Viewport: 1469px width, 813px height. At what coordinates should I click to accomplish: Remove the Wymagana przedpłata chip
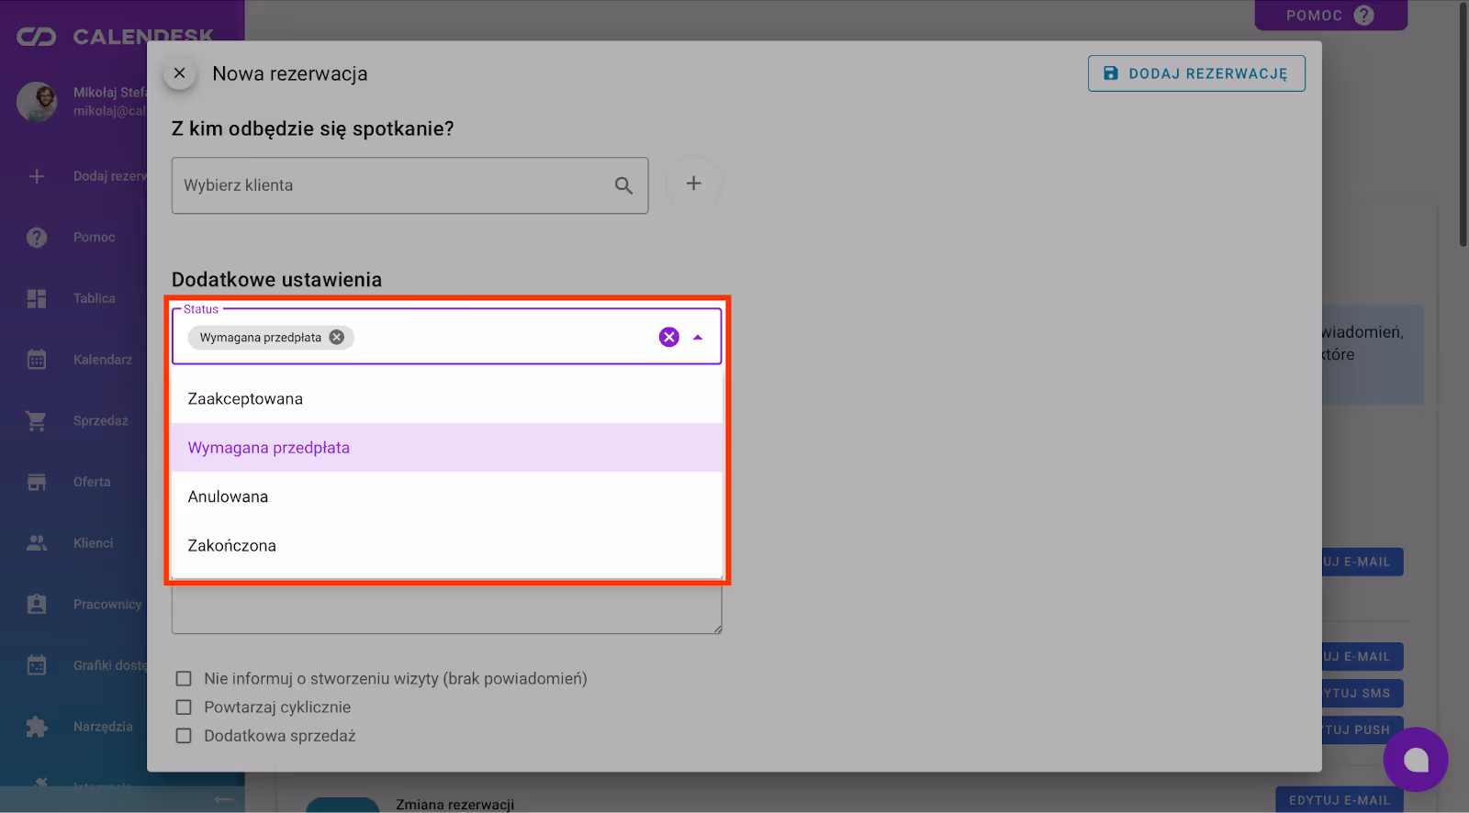[x=337, y=338]
